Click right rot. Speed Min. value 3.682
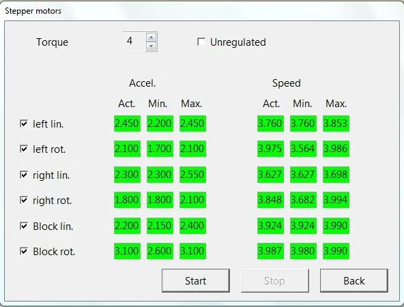Screen dimensions: 404x307 pyautogui.click(x=303, y=200)
